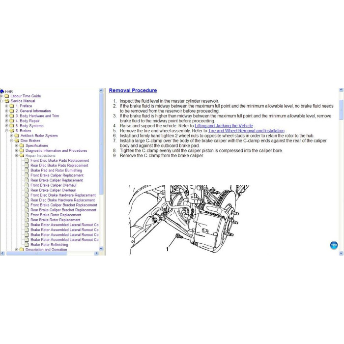Click the Labour Time Guide folder icon

[x=7, y=96]
